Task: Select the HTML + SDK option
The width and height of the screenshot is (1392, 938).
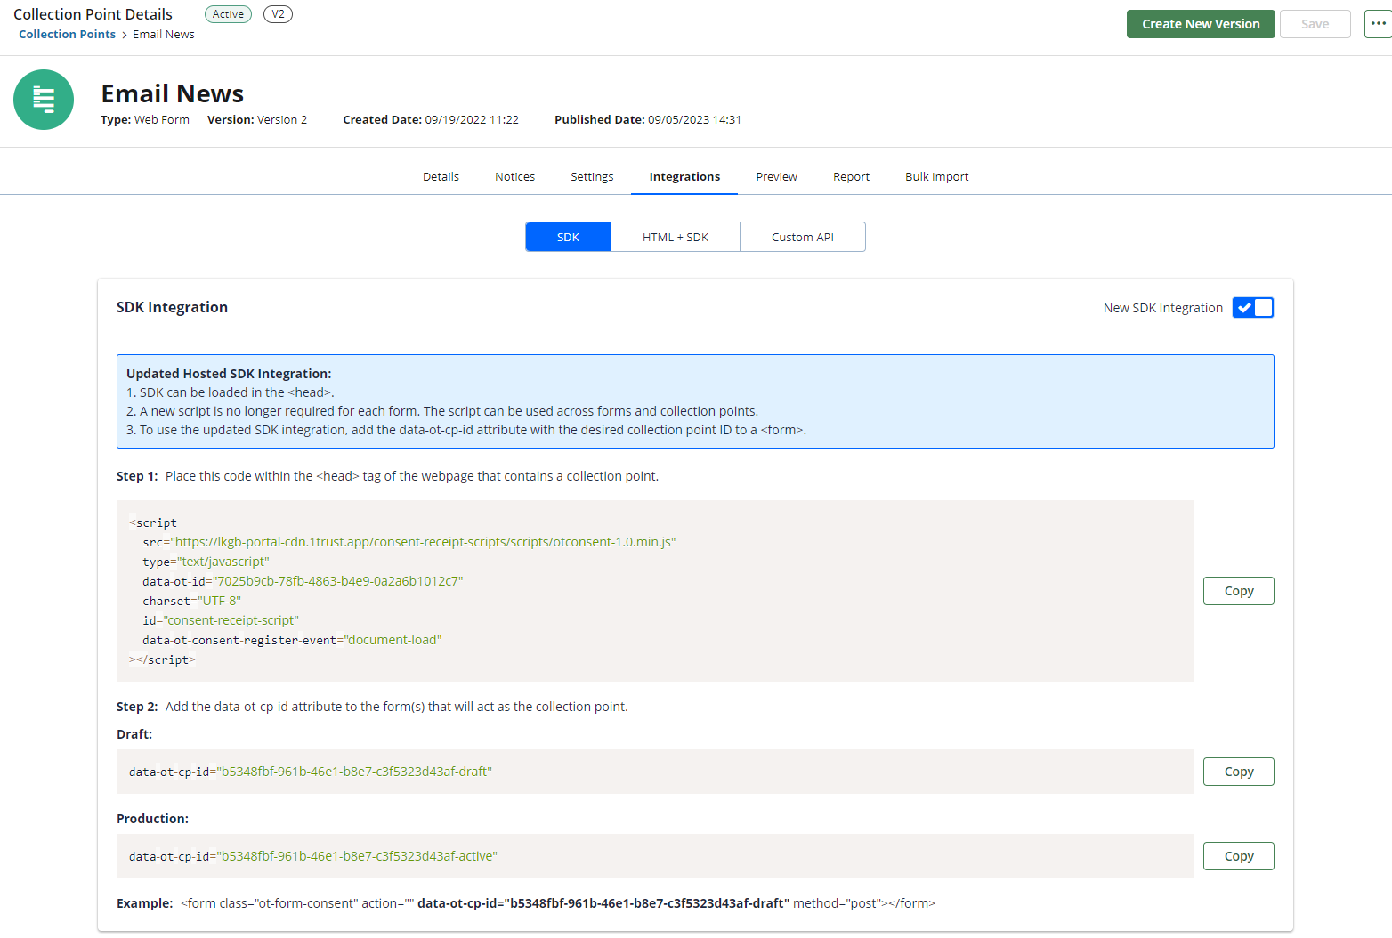Action: tap(676, 237)
